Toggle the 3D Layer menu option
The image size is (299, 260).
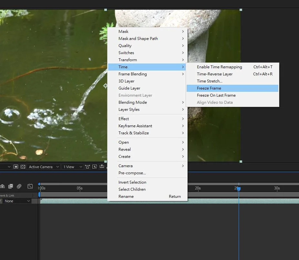click(148, 81)
